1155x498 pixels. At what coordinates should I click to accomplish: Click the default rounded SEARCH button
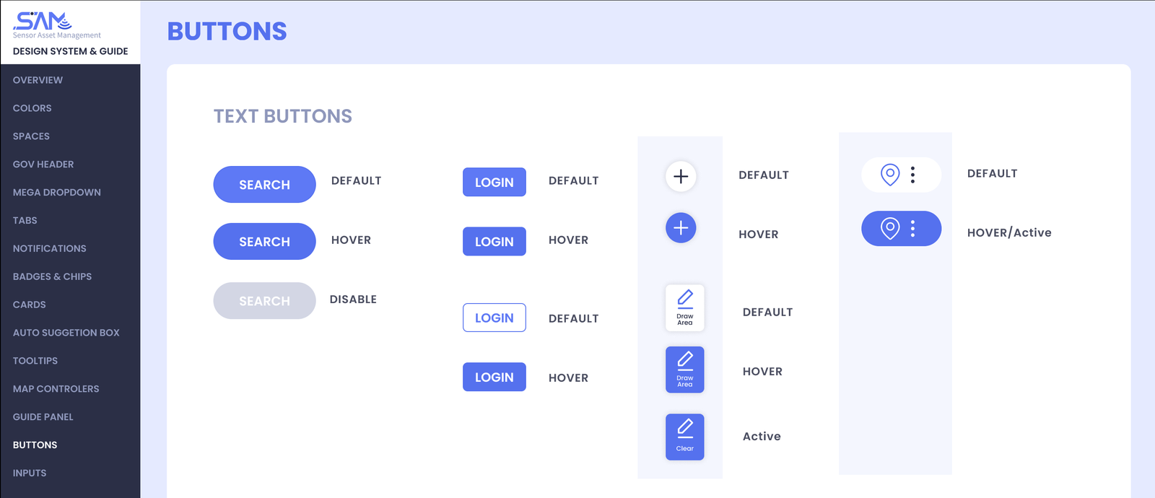pyautogui.click(x=264, y=185)
